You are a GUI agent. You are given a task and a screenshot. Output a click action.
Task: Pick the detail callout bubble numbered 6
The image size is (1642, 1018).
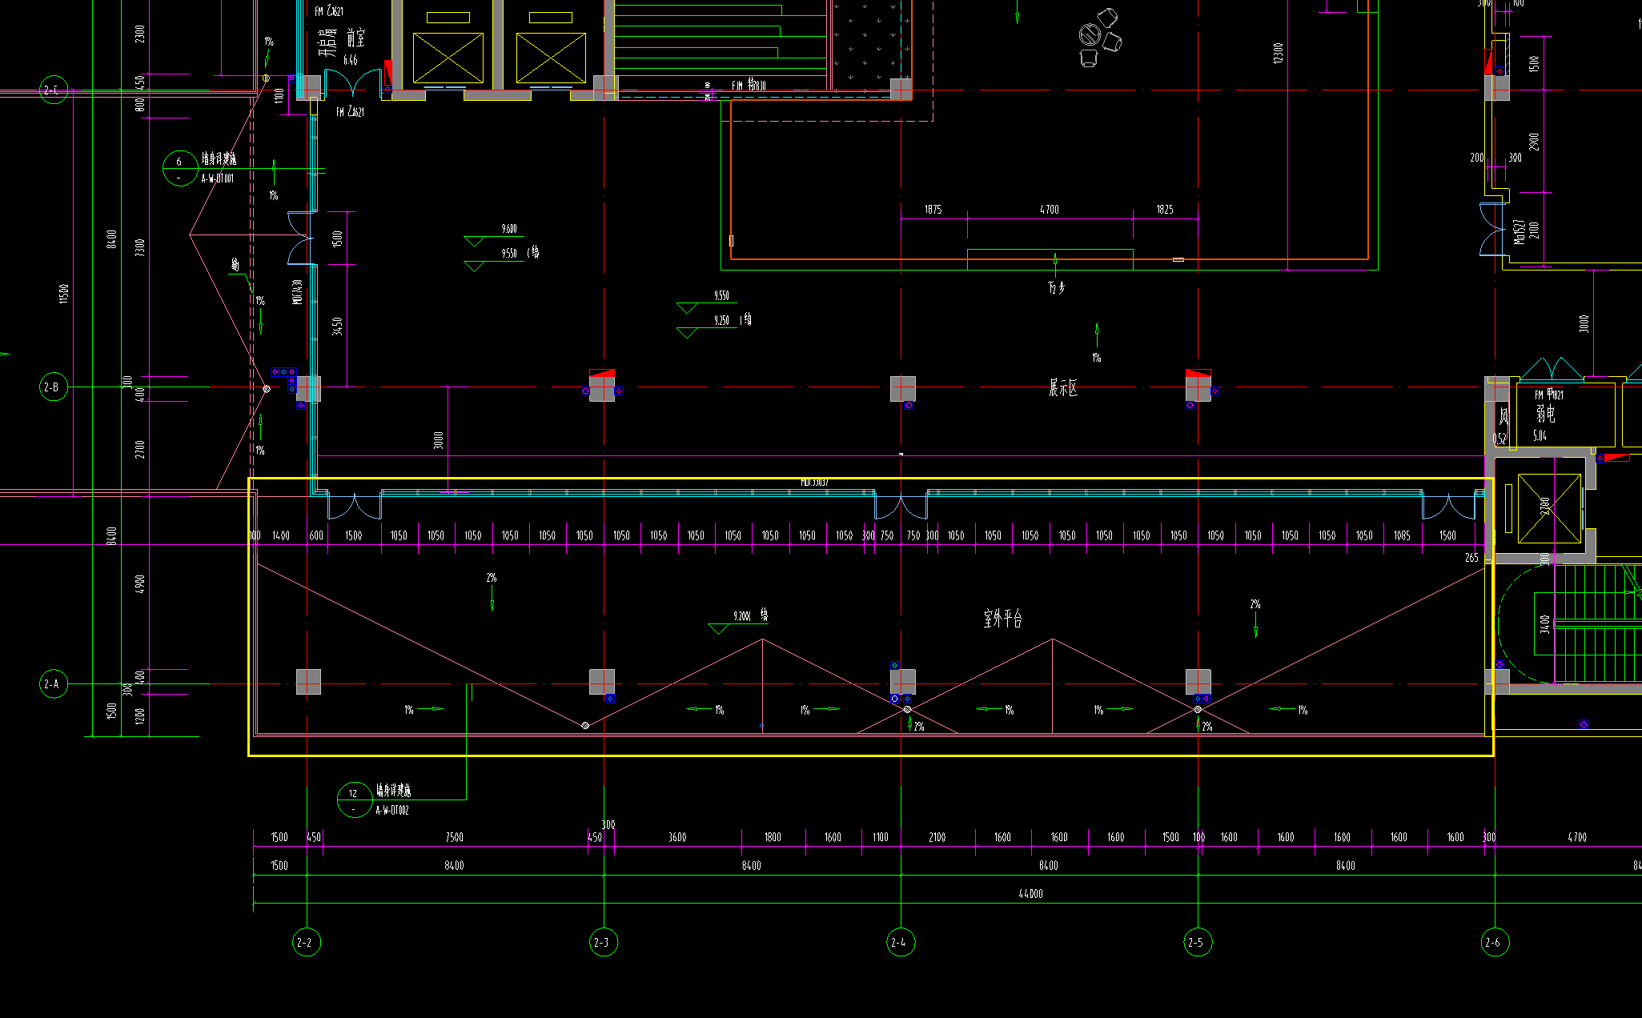point(180,168)
